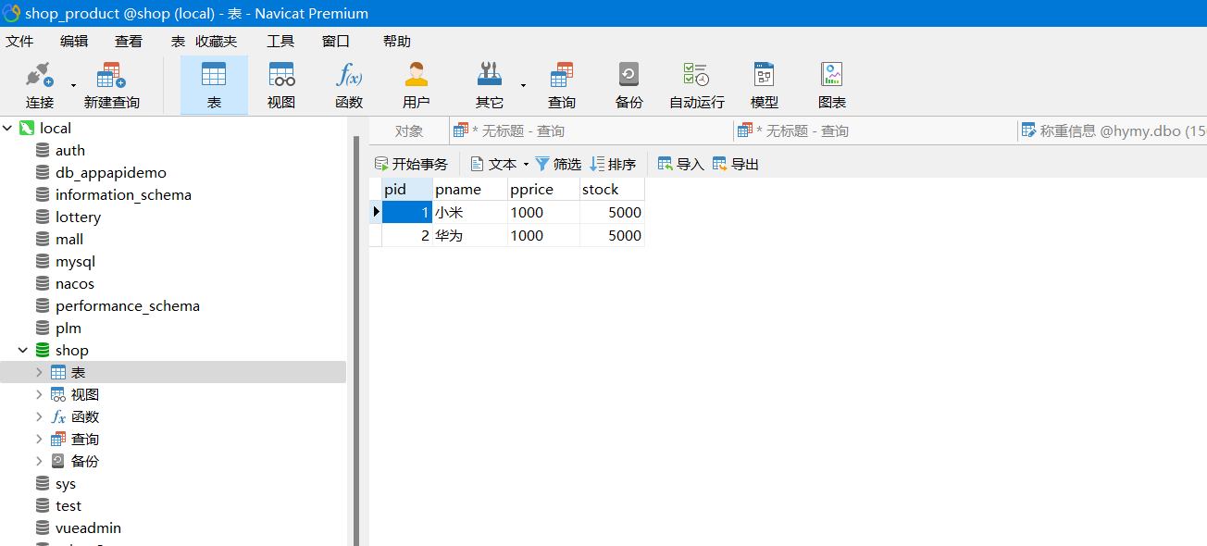This screenshot has height=546, width=1207.
Task: Select the test database
Action: (68, 506)
